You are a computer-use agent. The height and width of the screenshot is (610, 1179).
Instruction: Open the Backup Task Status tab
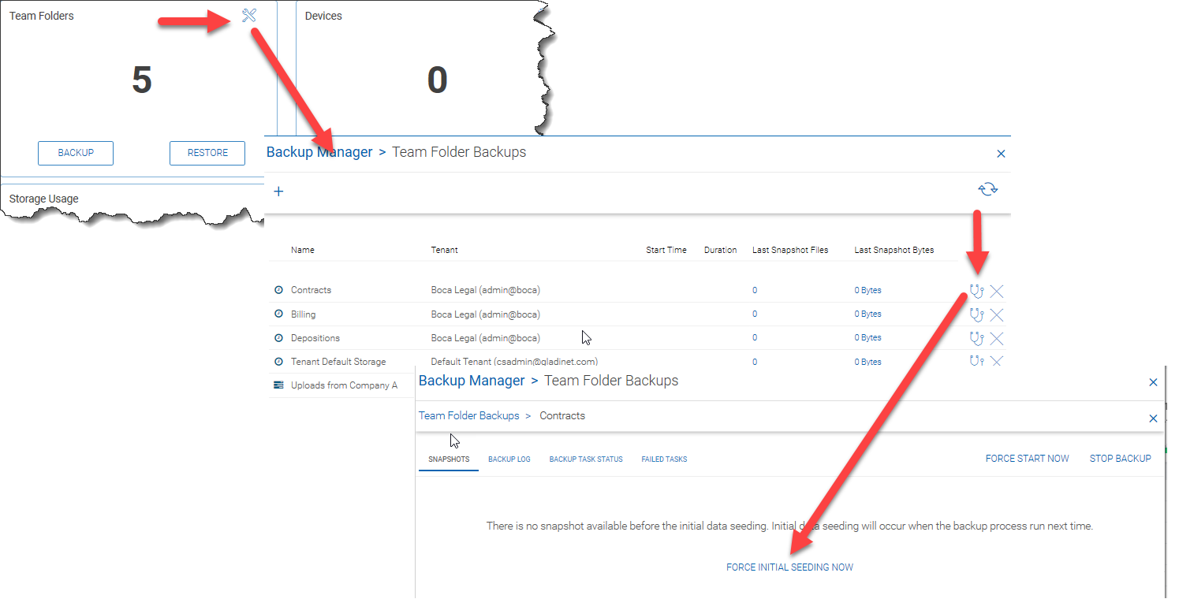(586, 459)
